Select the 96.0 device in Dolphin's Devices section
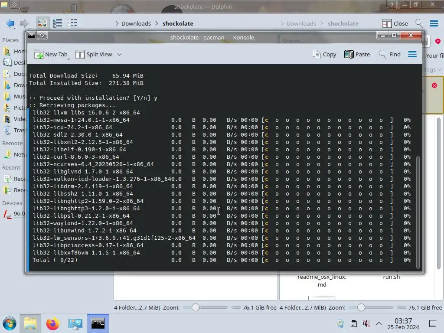This screenshot has height=333, width=444. point(14,214)
